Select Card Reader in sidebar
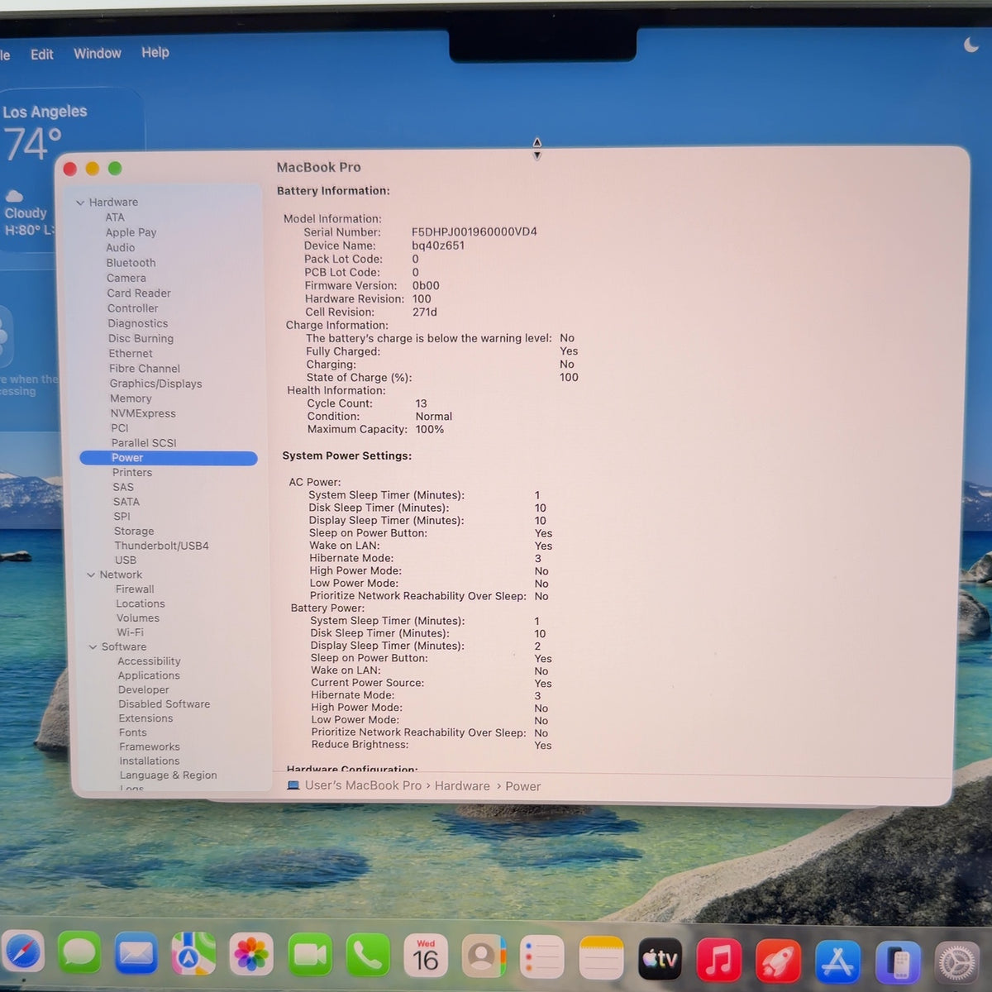992x992 pixels. tap(139, 293)
